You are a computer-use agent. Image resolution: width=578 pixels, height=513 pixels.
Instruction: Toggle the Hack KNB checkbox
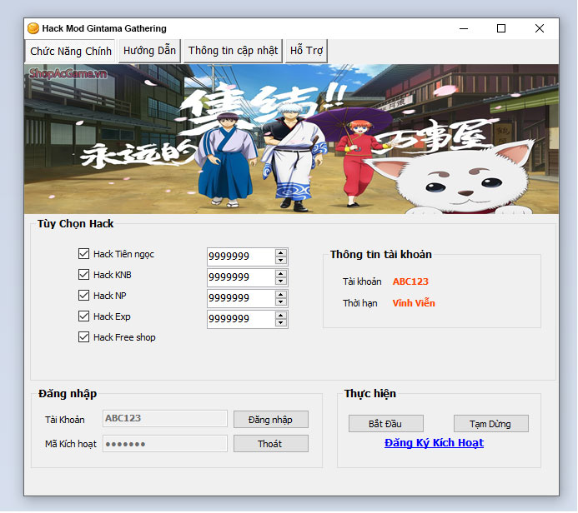coord(83,275)
